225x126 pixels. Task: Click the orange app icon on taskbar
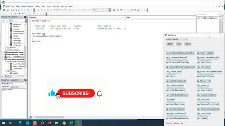pos(35,123)
